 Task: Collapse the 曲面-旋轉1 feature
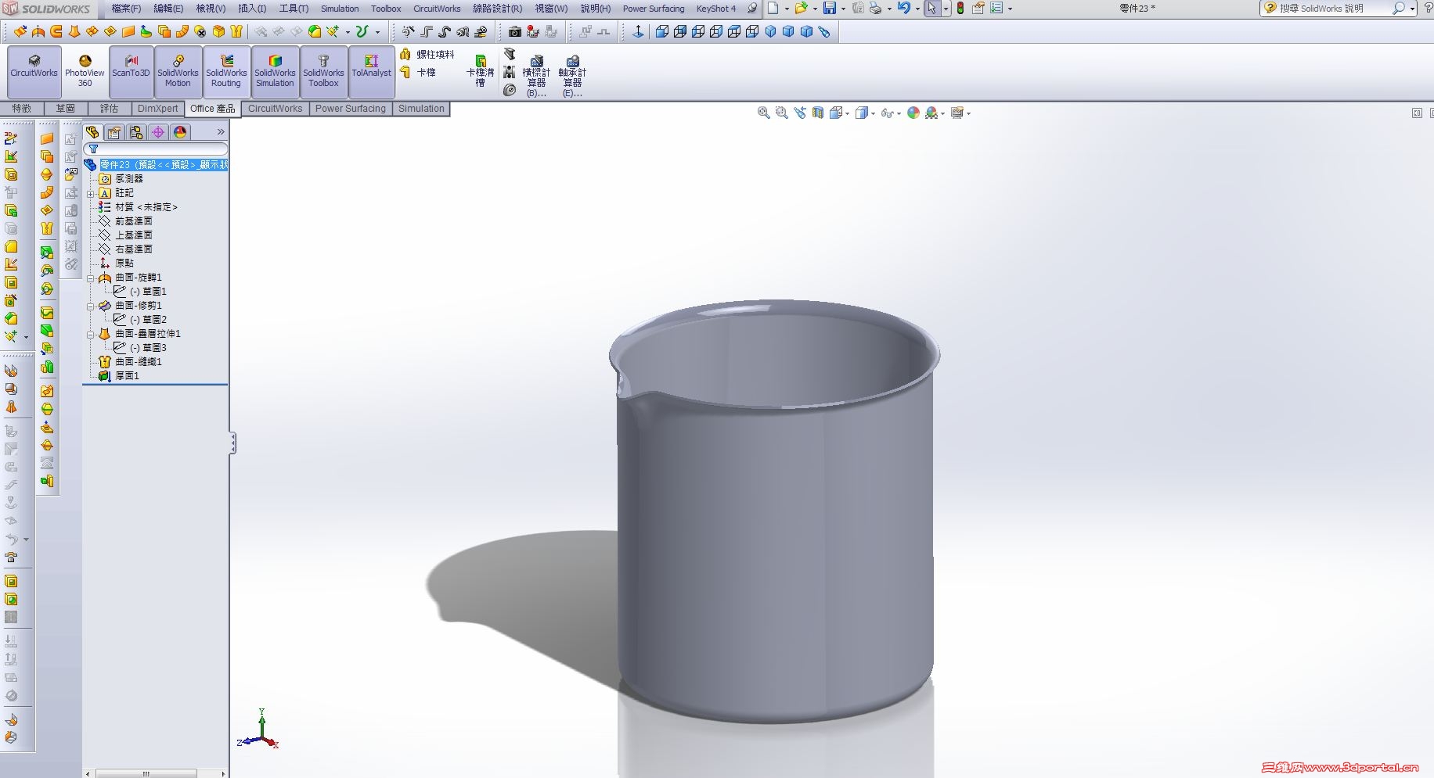(91, 278)
